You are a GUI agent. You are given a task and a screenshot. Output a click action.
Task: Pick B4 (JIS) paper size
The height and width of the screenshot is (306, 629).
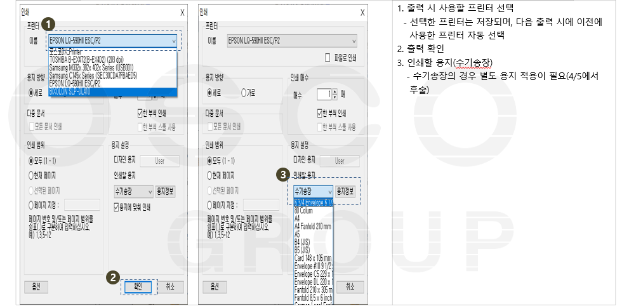302,243
